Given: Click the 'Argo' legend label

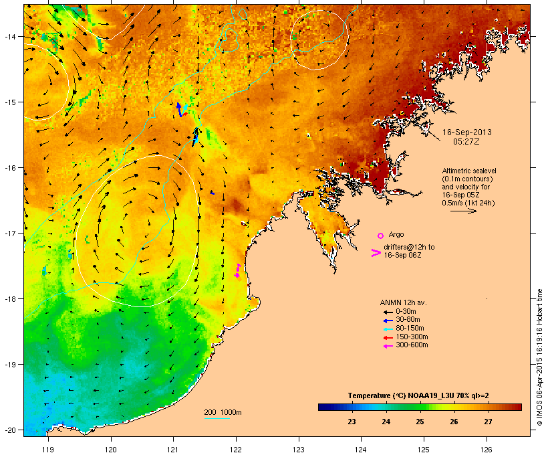Looking at the screenshot, I should click(396, 234).
